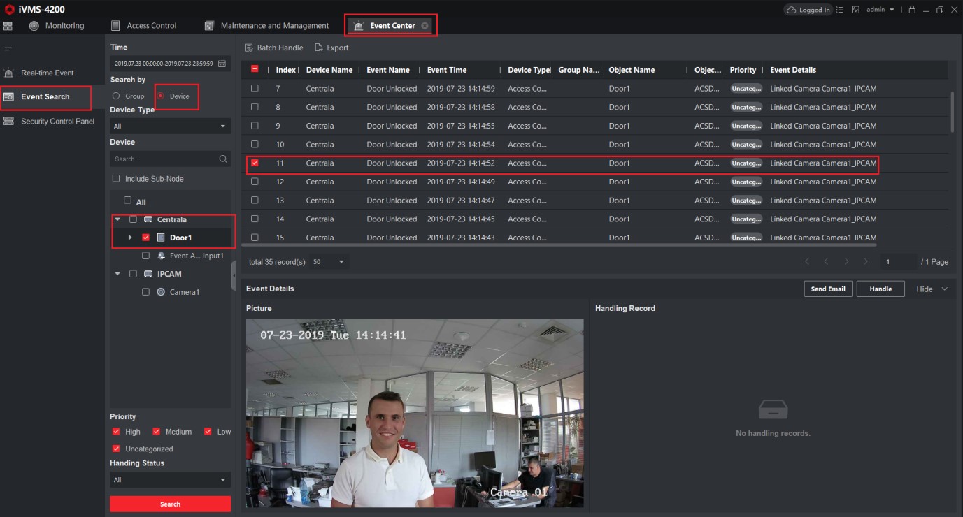Image resolution: width=963 pixels, height=517 pixels.
Task: Select the Group radio button
Action: pyautogui.click(x=116, y=96)
